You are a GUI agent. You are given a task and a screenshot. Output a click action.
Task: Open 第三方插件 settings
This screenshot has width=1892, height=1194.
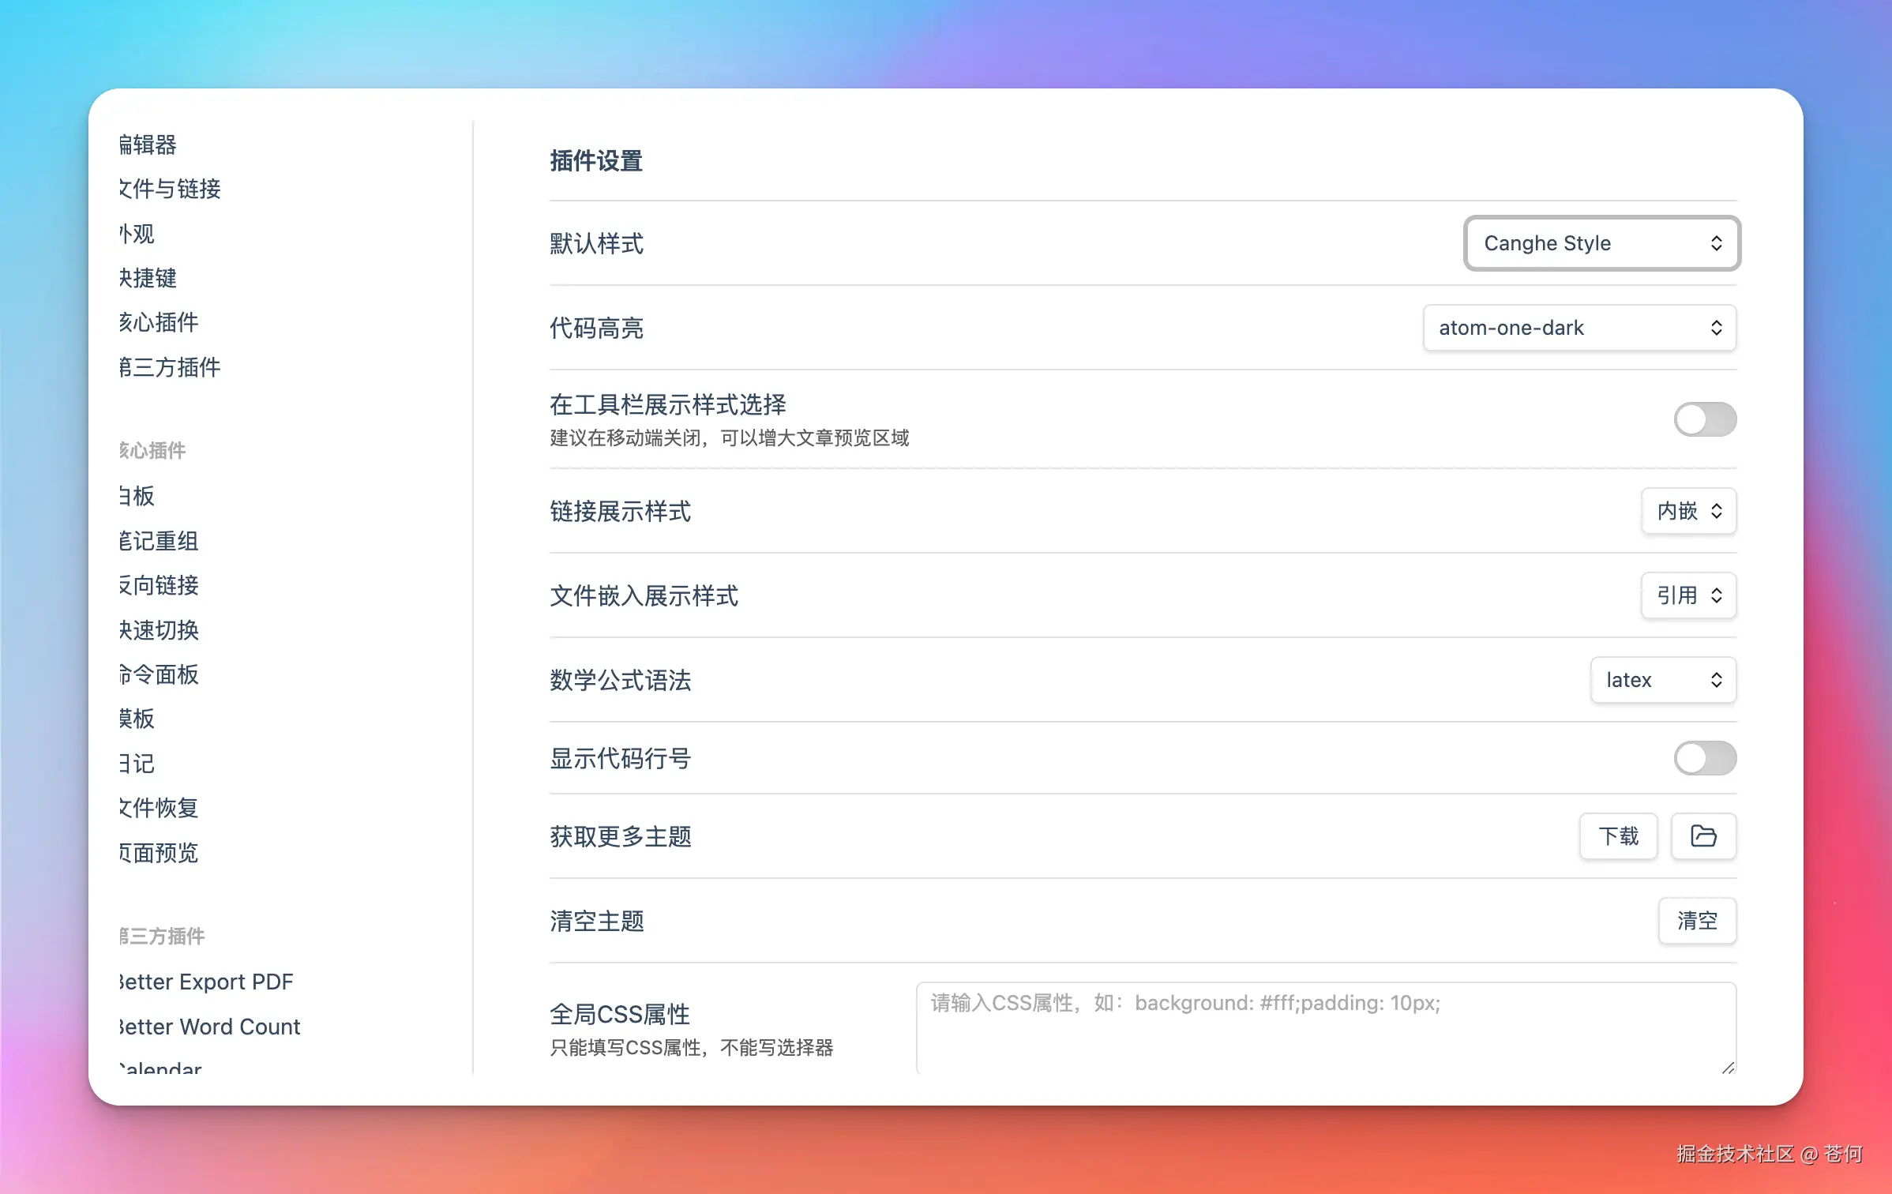point(168,367)
